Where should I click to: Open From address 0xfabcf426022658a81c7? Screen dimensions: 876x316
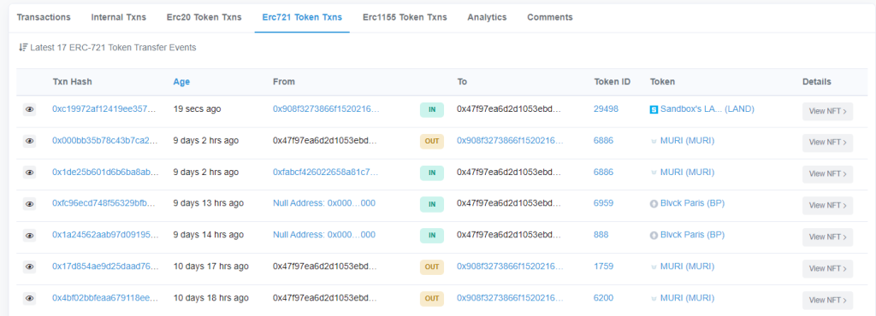[326, 173]
